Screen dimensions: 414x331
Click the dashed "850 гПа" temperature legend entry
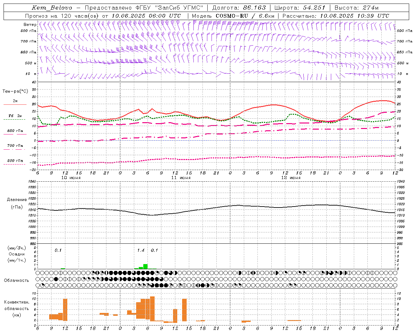(x=15, y=132)
